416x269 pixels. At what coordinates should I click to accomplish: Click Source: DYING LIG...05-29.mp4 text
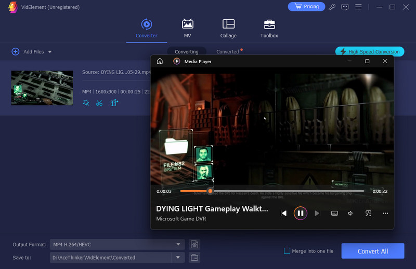[116, 72]
